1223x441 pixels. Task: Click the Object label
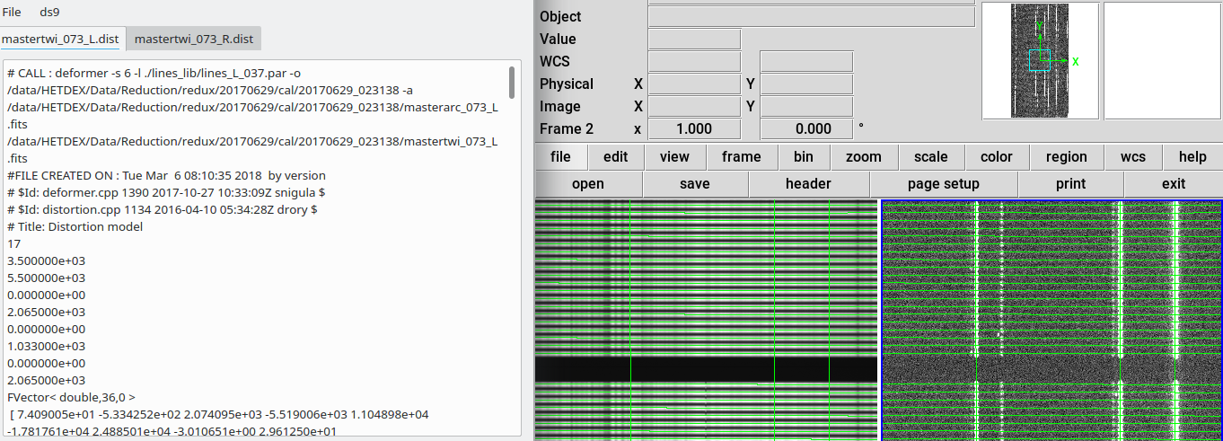tap(560, 17)
